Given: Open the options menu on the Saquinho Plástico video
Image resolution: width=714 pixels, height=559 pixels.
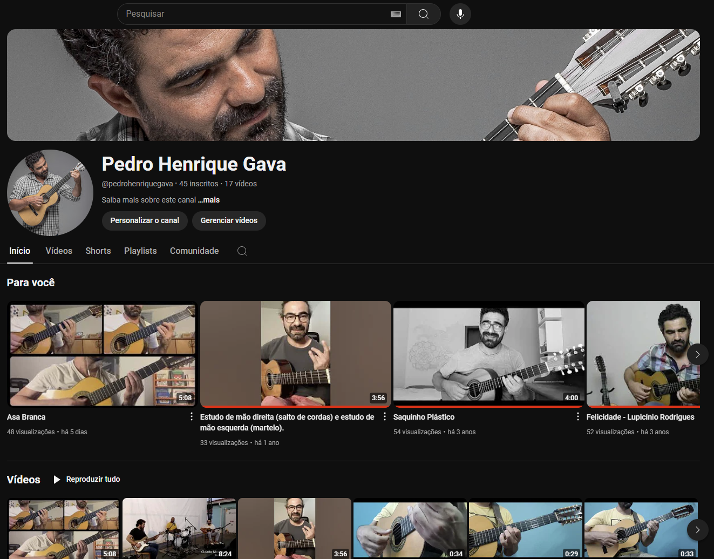Looking at the screenshot, I should click(x=577, y=416).
